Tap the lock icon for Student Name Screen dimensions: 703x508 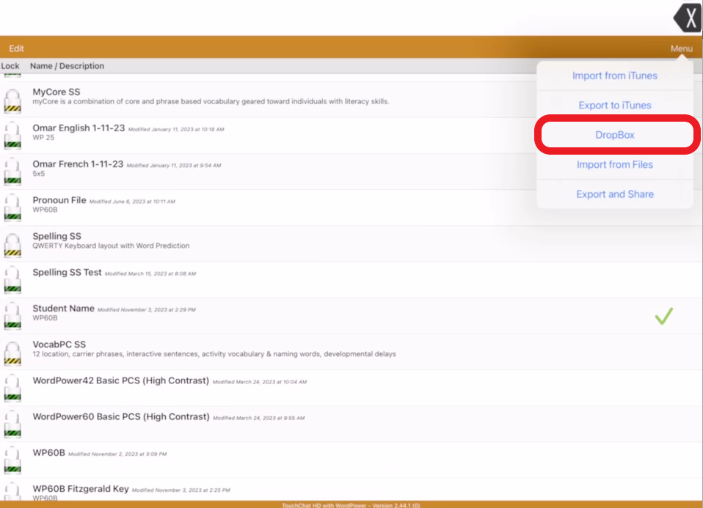(x=12, y=317)
